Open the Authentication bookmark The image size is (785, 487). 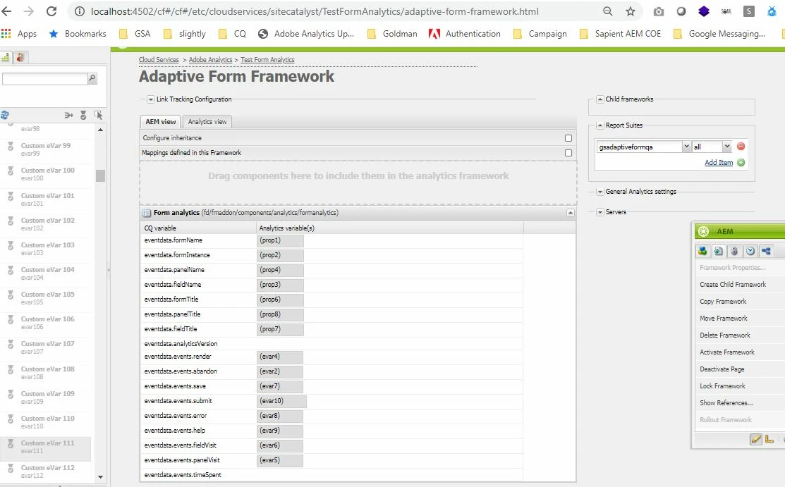click(x=465, y=34)
